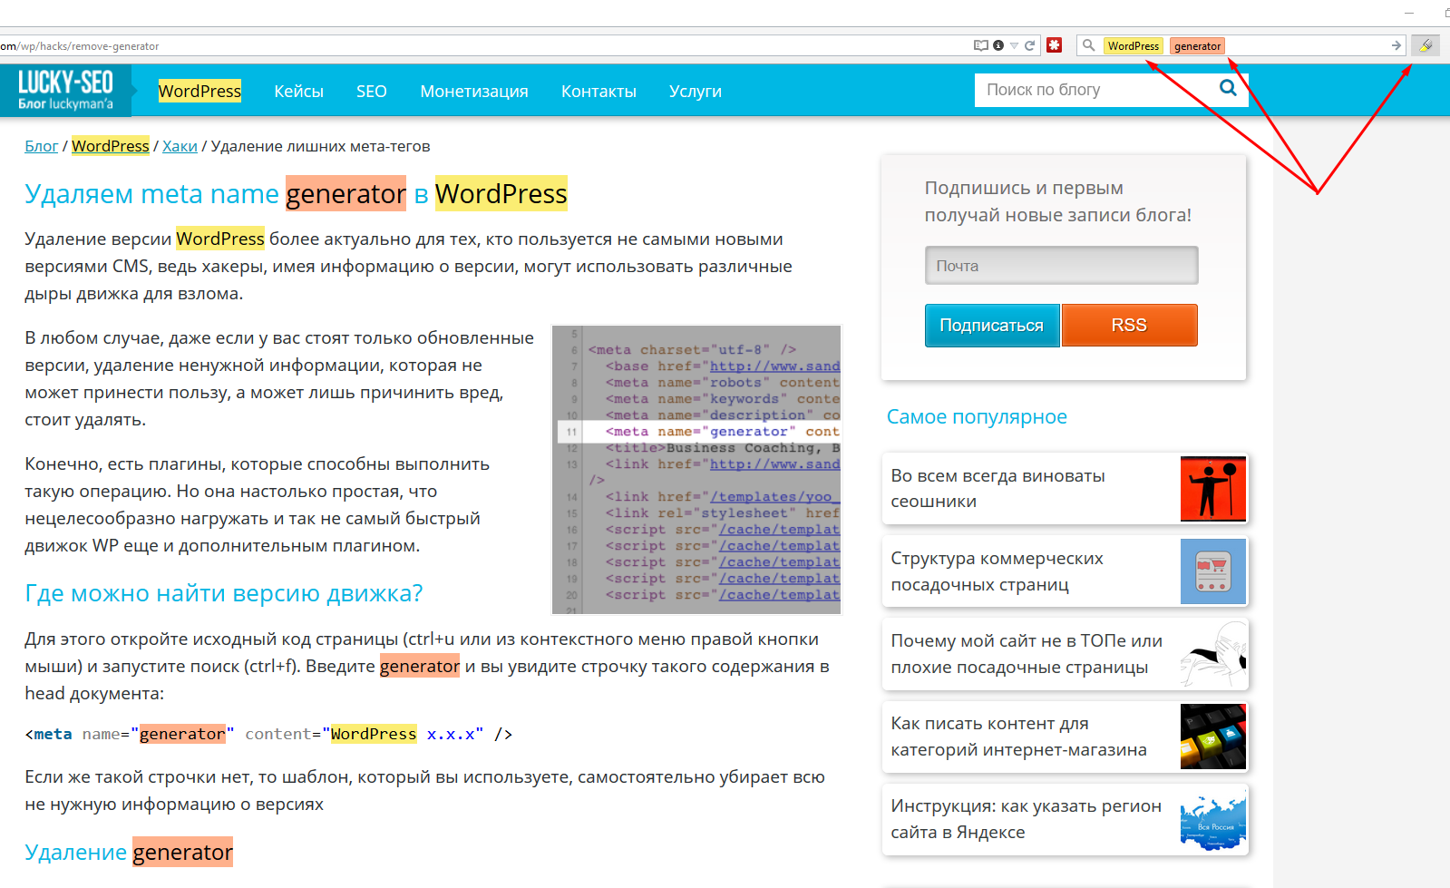Open WordPress menu item in navigation
The image size is (1450, 888).
pyautogui.click(x=199, y=91)
